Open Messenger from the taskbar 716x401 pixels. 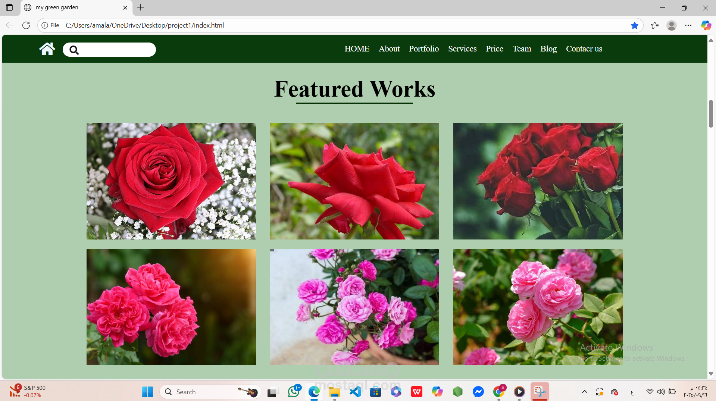click(x=478, y=392)
